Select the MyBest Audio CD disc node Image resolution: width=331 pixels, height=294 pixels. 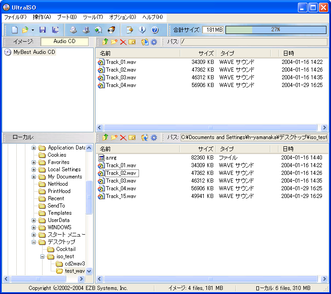click(x=34, y=52)
